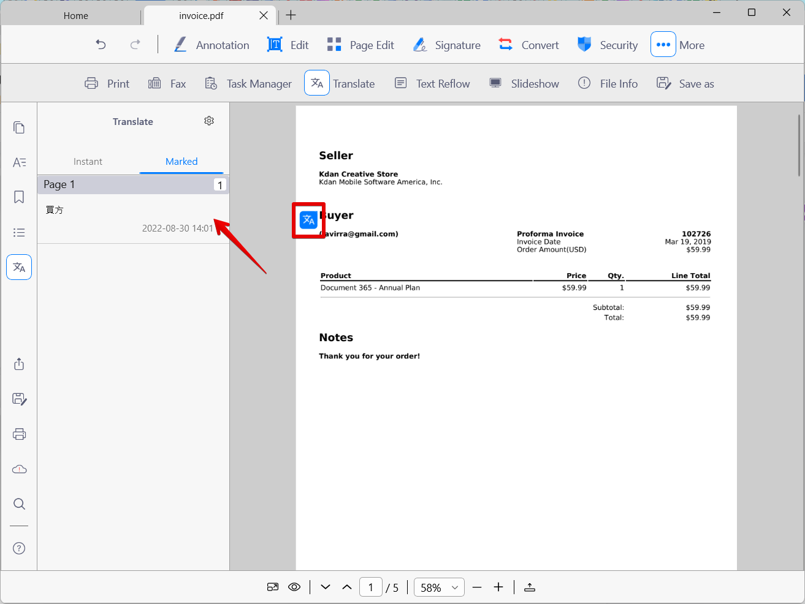
Task: Select the invoice.pdf tab
Action: click(x=201, y=16)
